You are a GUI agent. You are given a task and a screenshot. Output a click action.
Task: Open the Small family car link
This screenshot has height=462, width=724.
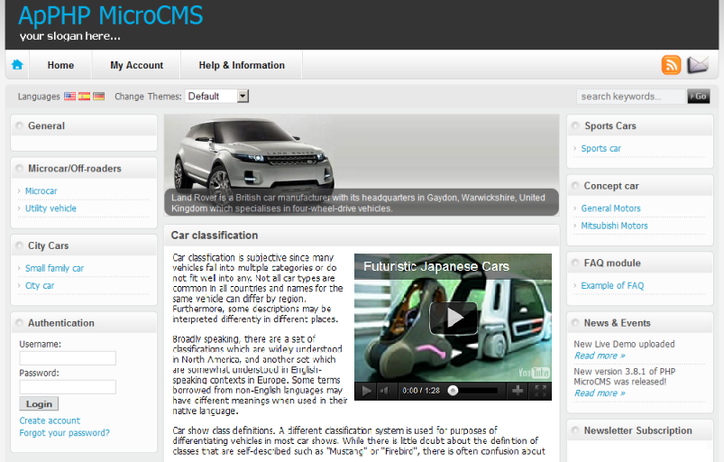point(54,268)
